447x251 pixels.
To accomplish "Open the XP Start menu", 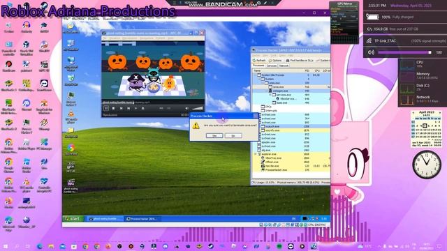I will [73, 218].
